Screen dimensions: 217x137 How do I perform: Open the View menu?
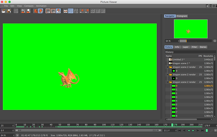coord(20,6)
